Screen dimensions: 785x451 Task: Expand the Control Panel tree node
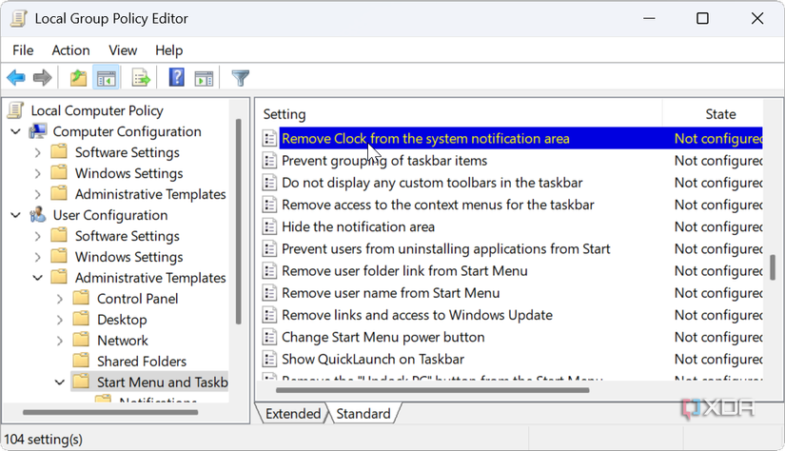click(x=60, y=299)
